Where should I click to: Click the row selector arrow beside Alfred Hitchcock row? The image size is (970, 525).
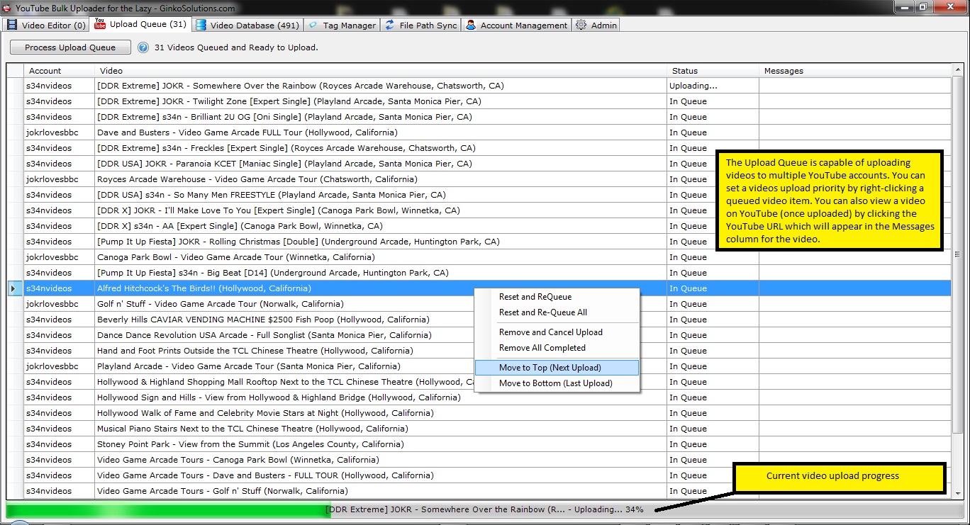pos(14,288)
